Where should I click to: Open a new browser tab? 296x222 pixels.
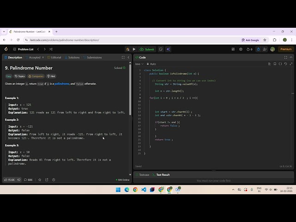click(x=56, y=32)
